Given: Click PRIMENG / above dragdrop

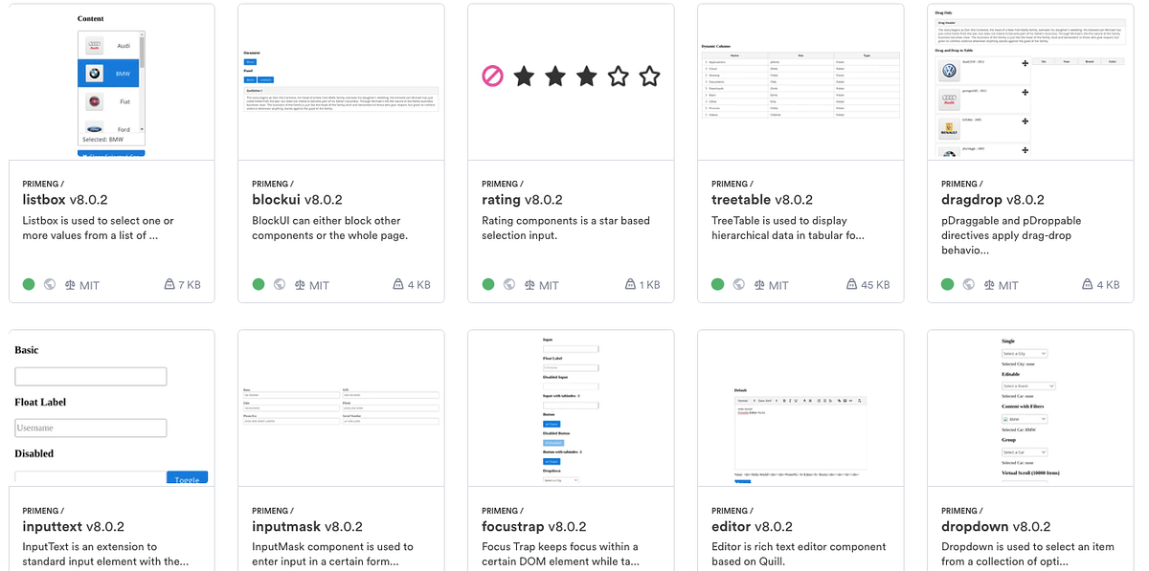Looking at the screenshot, I should [962, 184].
